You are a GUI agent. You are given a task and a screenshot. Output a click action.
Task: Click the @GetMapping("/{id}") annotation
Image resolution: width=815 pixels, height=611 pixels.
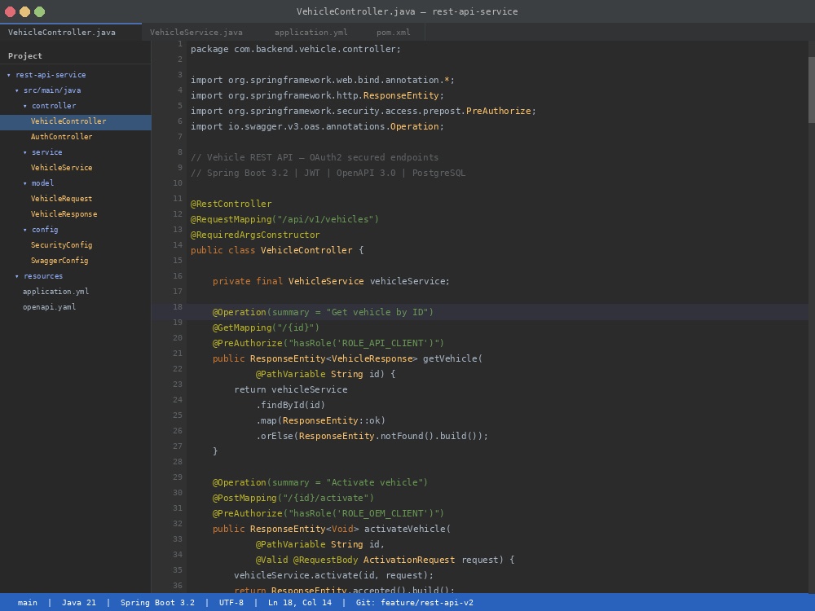[x=266, y=327]
